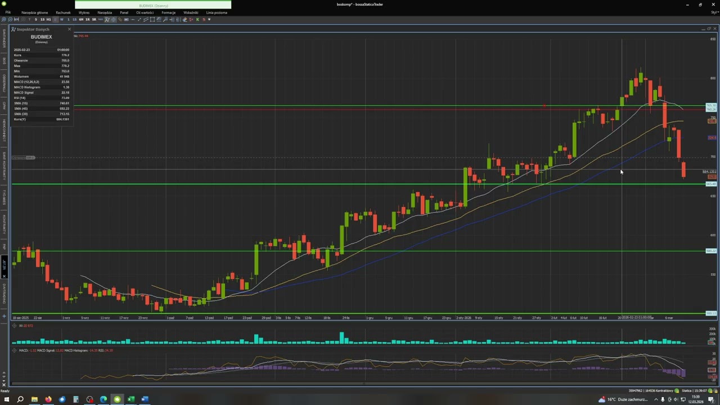Image resolution: width=720 pixels, height=405 pixels.
Task: Click the green K toolbar icon
Action: pos(197,19)
